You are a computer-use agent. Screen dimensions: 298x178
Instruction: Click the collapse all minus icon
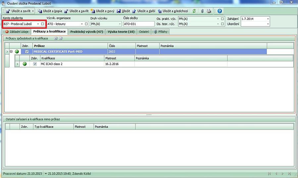tap(61, 38)
